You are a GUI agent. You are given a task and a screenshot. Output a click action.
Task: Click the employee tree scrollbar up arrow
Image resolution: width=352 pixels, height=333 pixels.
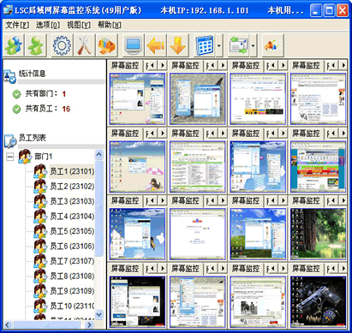coord(99,155)
